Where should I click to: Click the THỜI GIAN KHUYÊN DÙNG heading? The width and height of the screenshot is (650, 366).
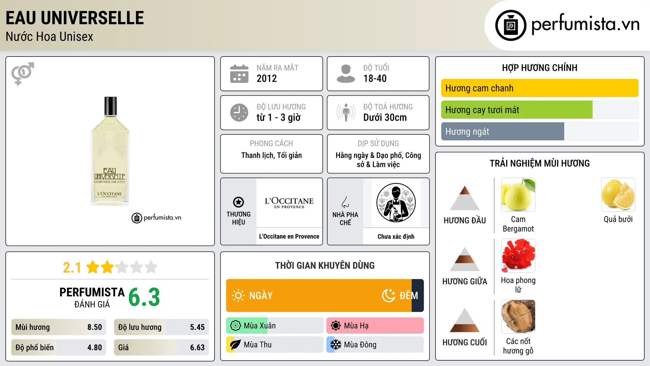tap(325, 266)
